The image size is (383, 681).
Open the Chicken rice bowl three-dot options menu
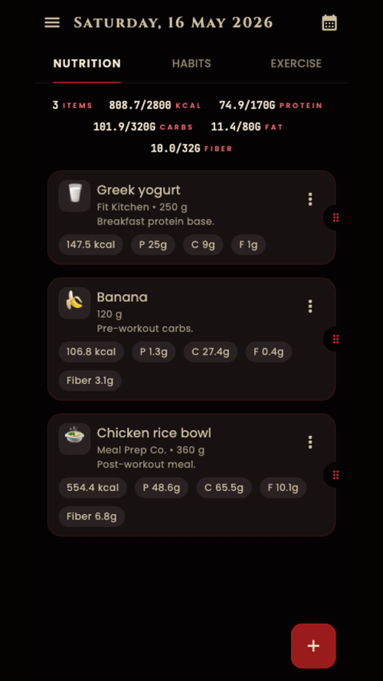[310, 442]
